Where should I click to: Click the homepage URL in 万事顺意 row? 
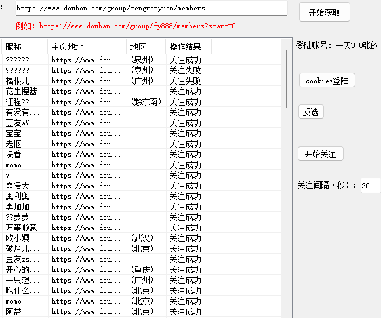[86, 228]
